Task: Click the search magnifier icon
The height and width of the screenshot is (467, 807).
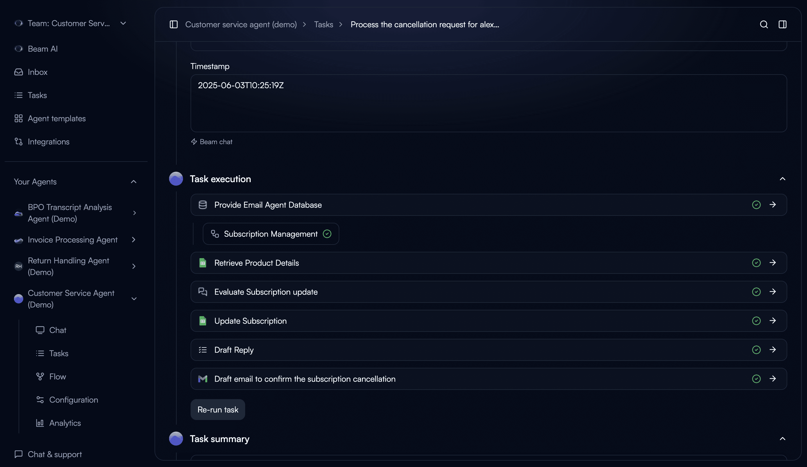Action: pyautogui.click(x=764, y=25)
